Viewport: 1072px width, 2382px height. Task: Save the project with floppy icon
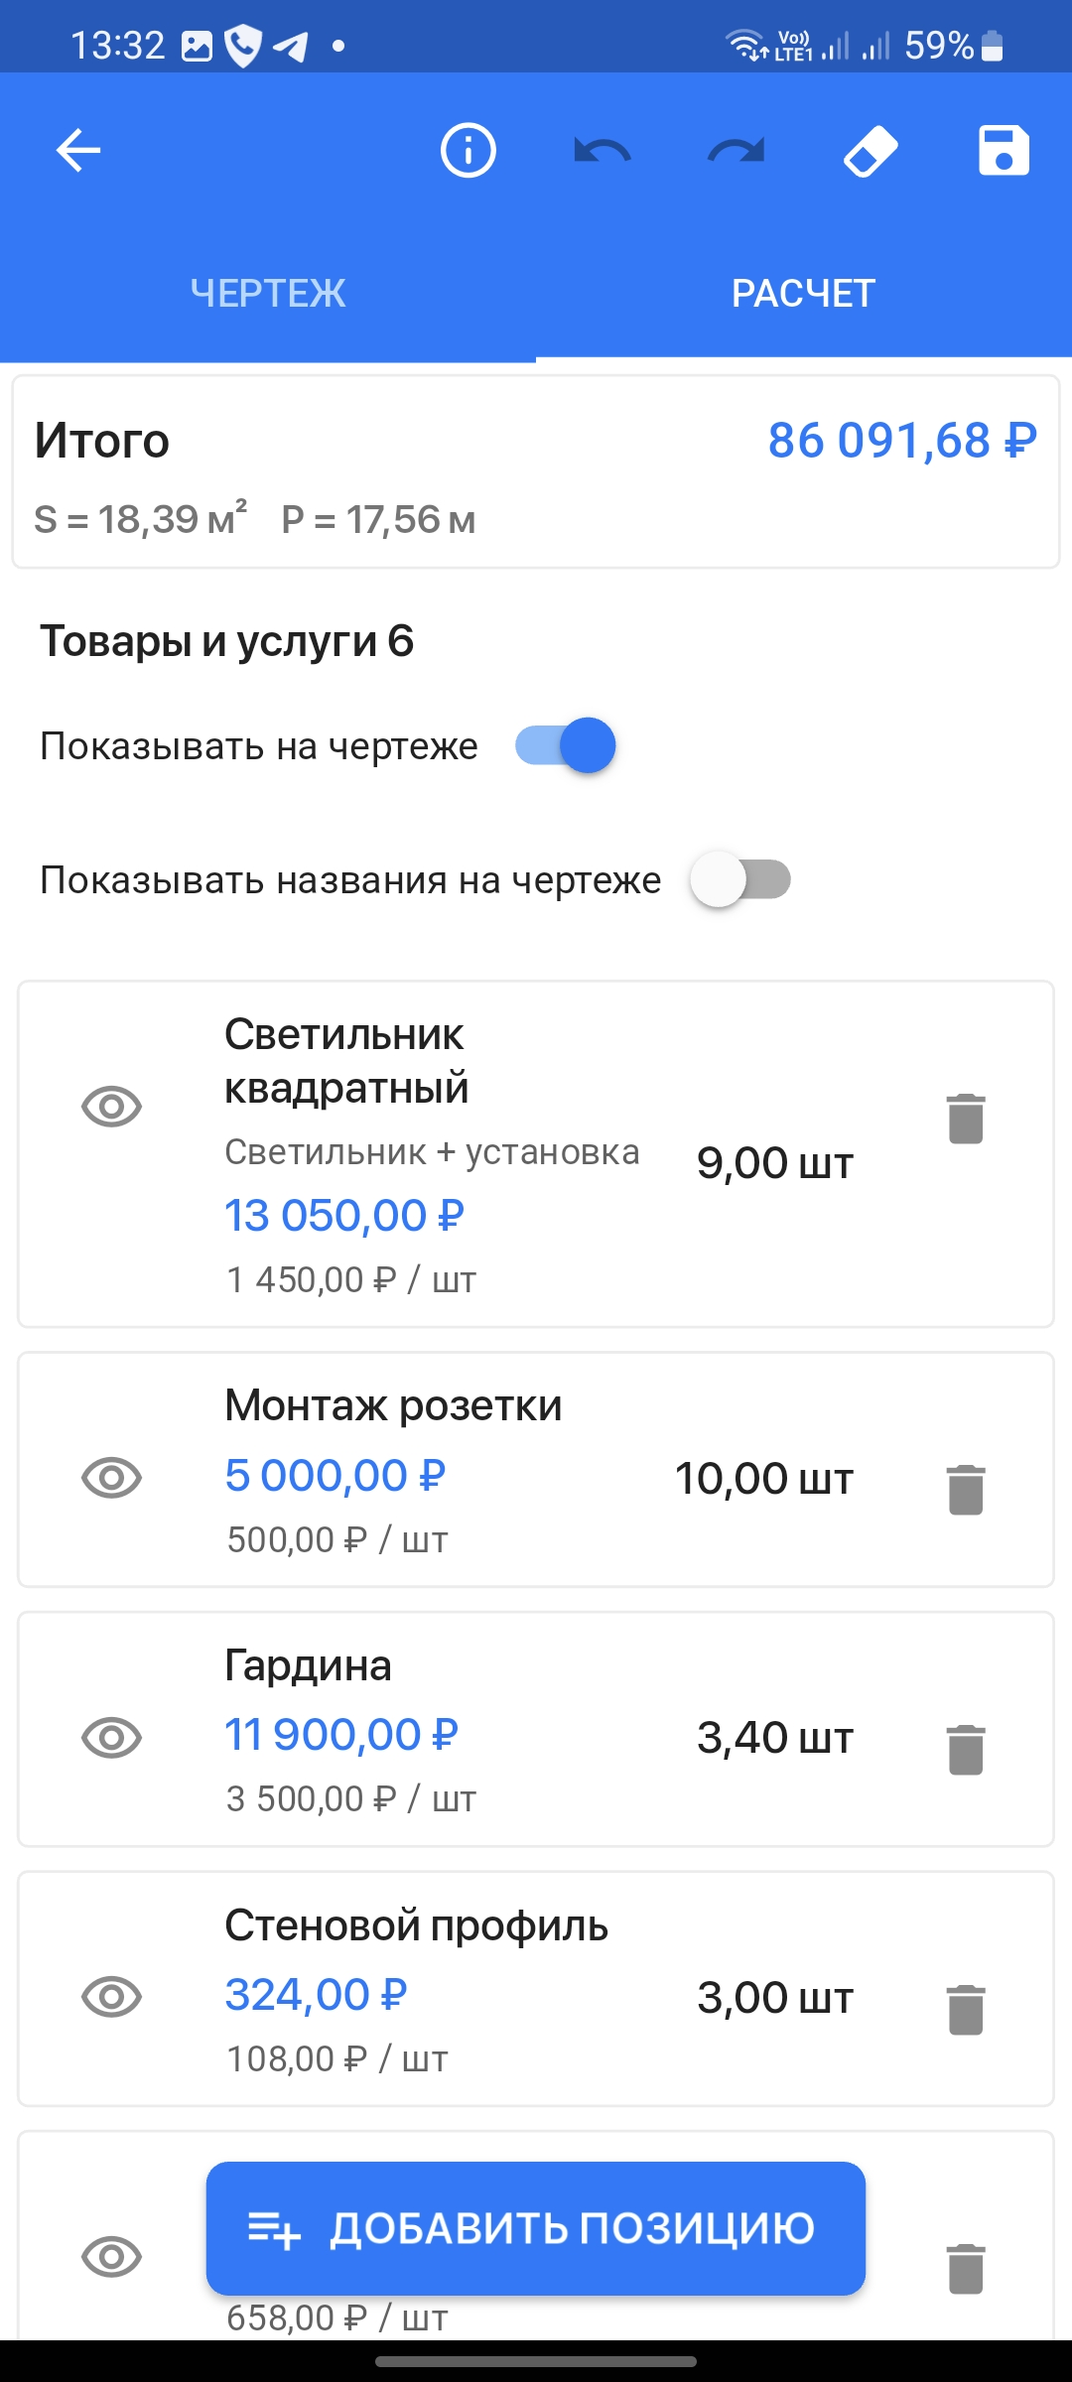click(1004, 151)
